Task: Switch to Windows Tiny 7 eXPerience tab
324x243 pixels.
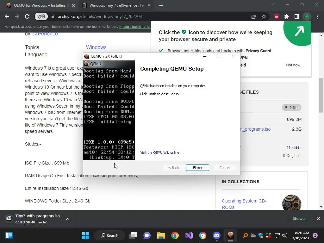Action: point(117,5)
